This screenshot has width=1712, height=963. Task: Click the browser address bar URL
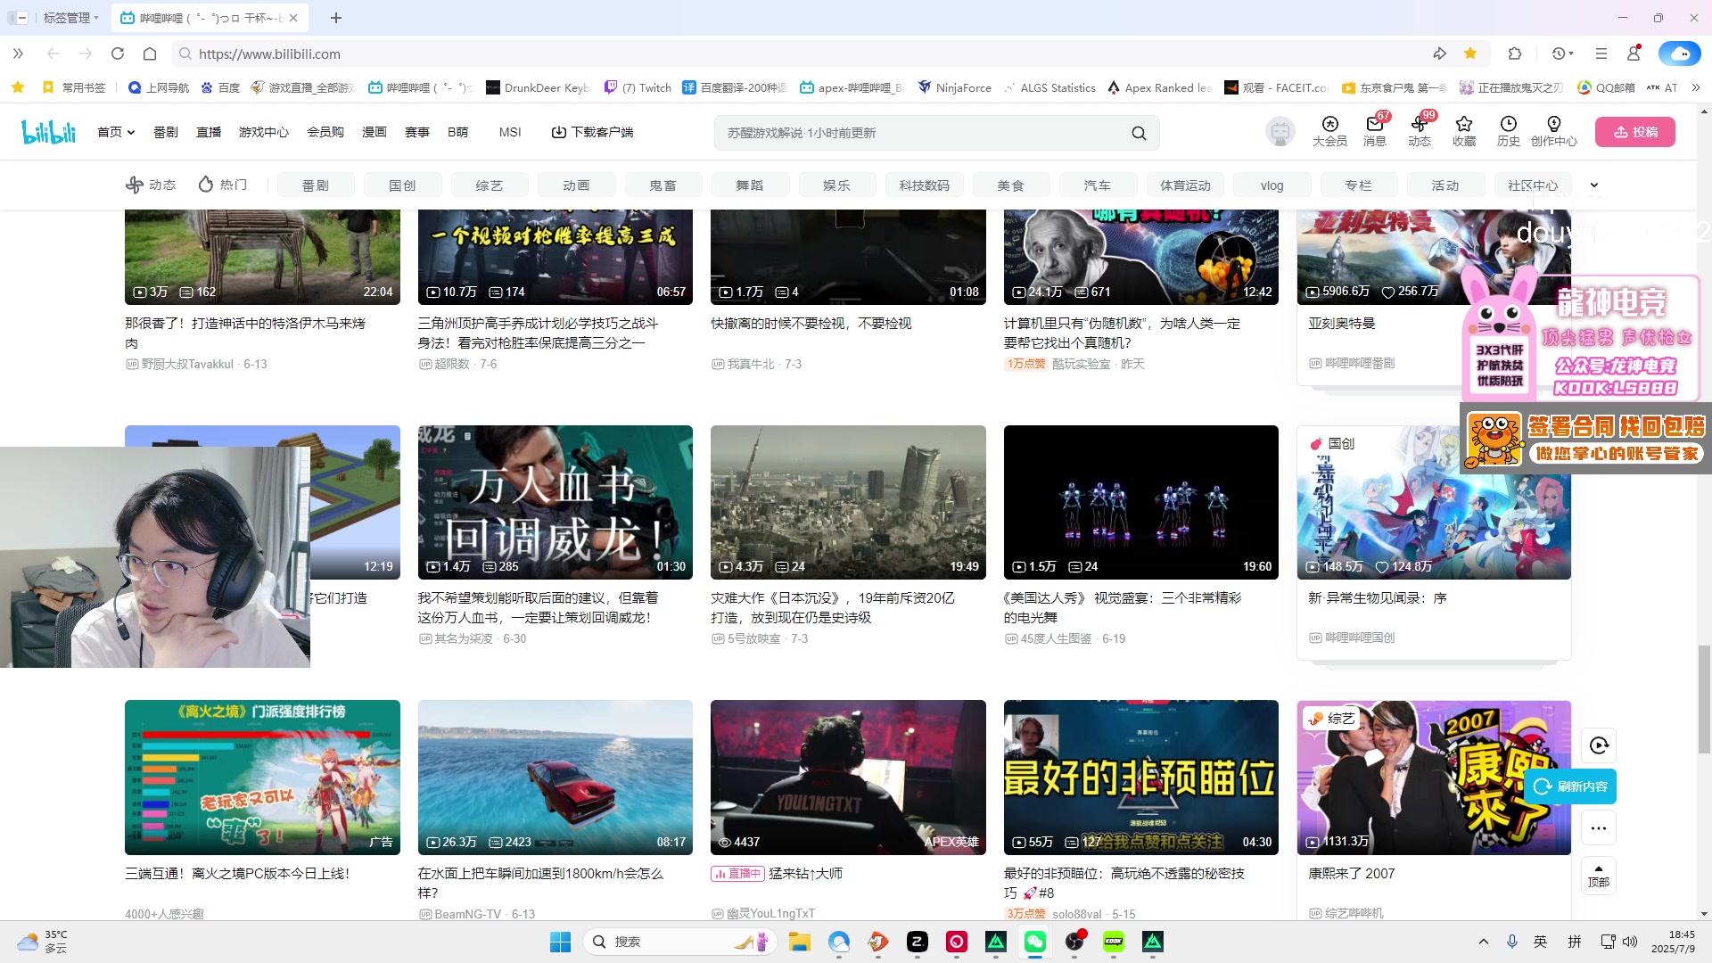[x=269, y=53]
